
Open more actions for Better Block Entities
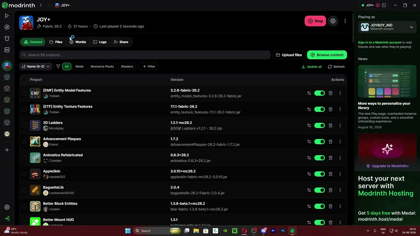340,206
